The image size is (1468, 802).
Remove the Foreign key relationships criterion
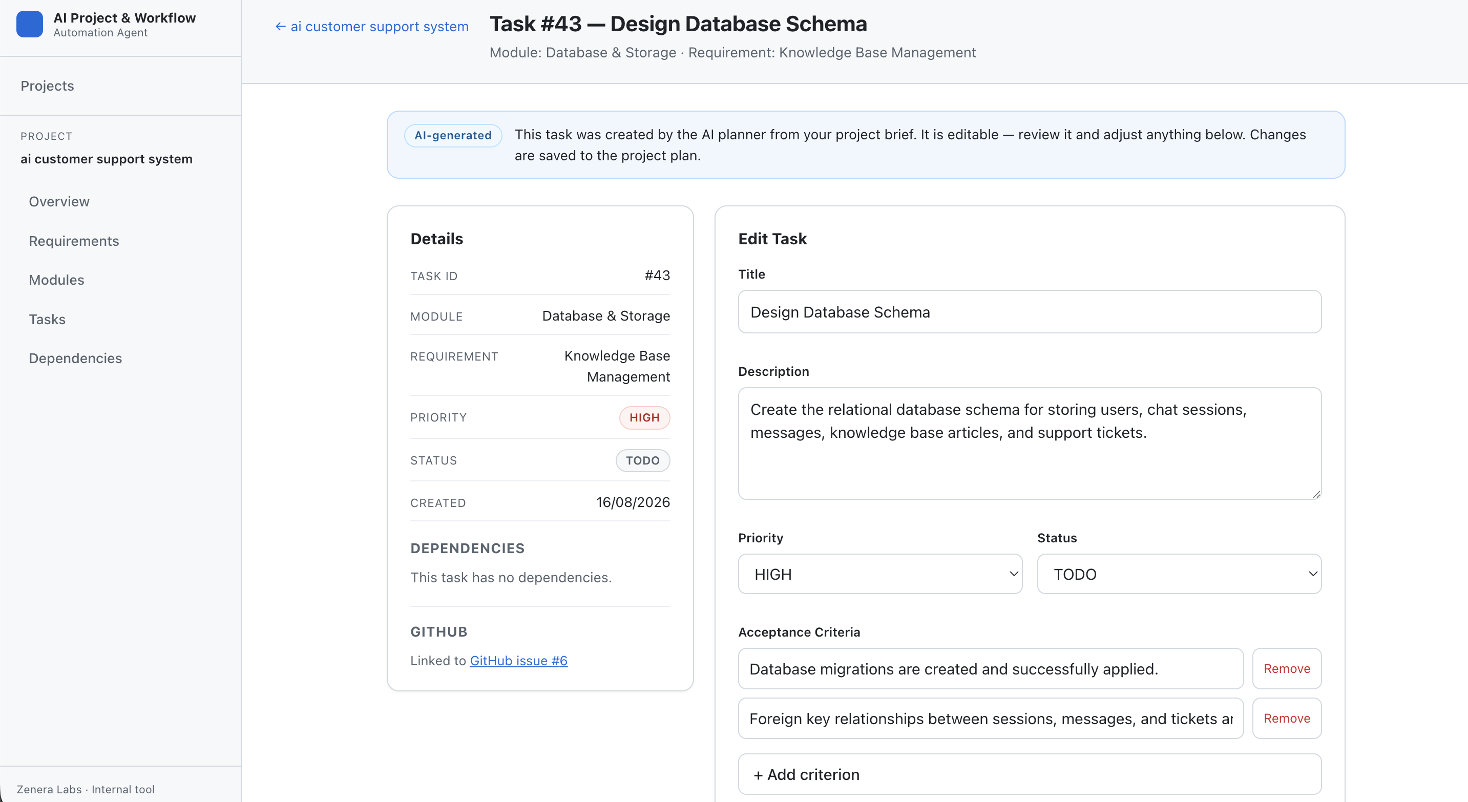pyautogui.click(x=1286, y=719)
